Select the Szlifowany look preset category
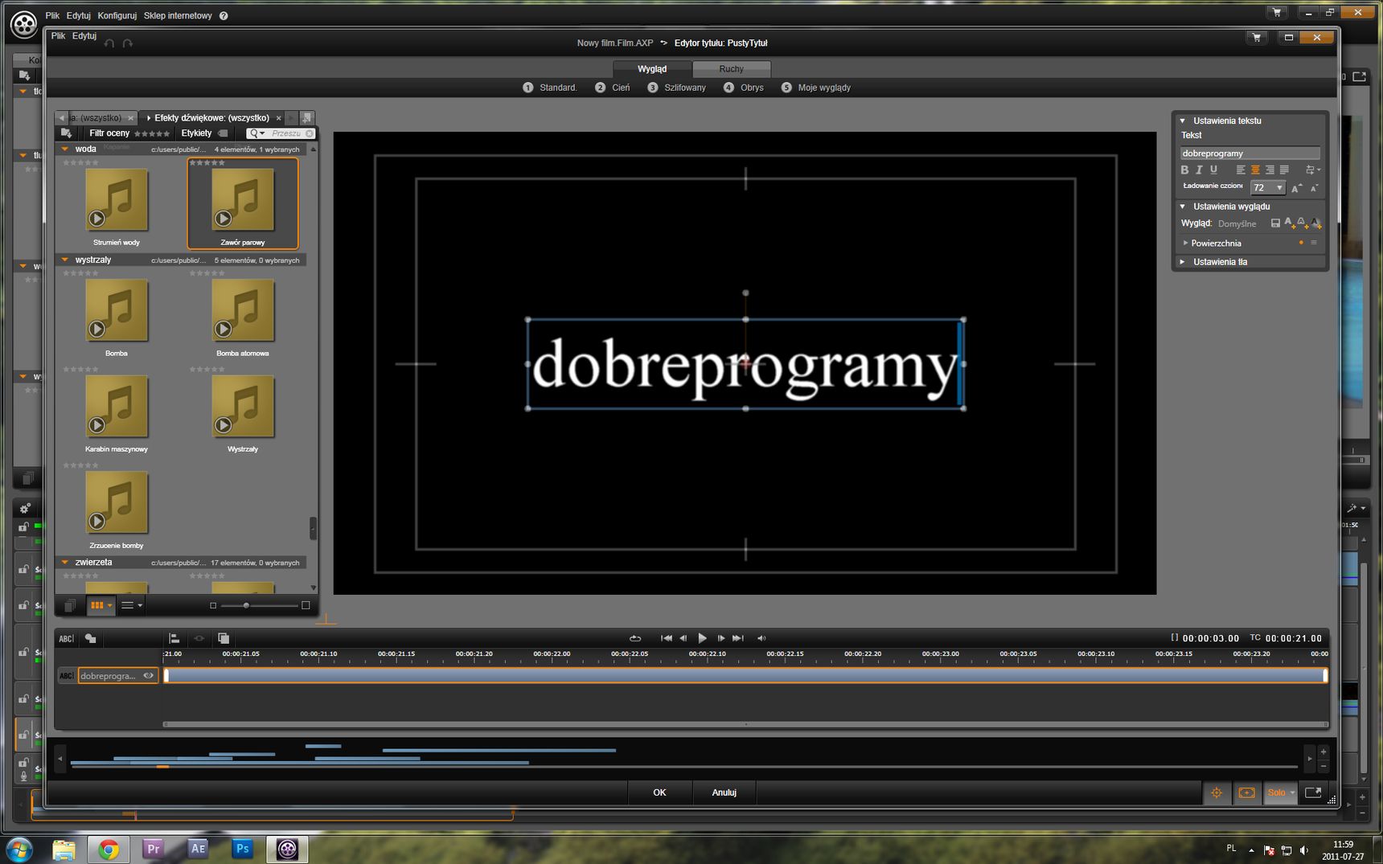 point(676,88)
